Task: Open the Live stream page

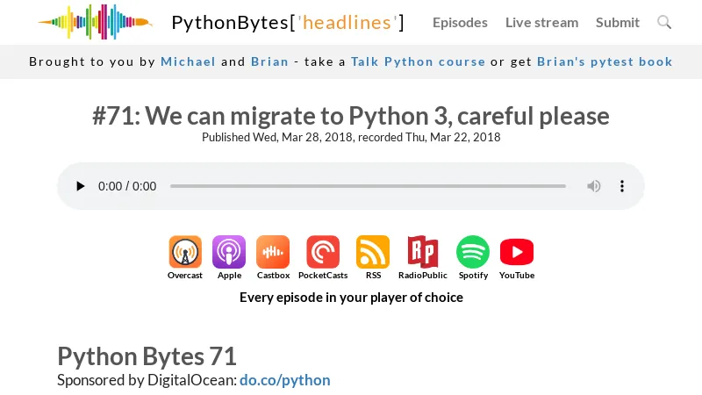Action: pos(541,23)
